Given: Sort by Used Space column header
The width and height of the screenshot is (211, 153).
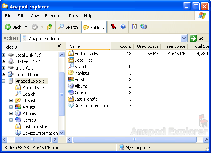Looking at the screenshot, I should pyautogui.click(x=147, y=46).
